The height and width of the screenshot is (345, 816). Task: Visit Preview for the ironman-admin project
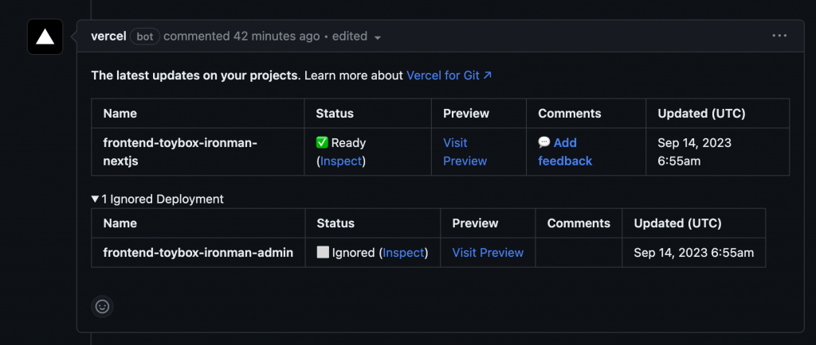click(x=488, y=253)
